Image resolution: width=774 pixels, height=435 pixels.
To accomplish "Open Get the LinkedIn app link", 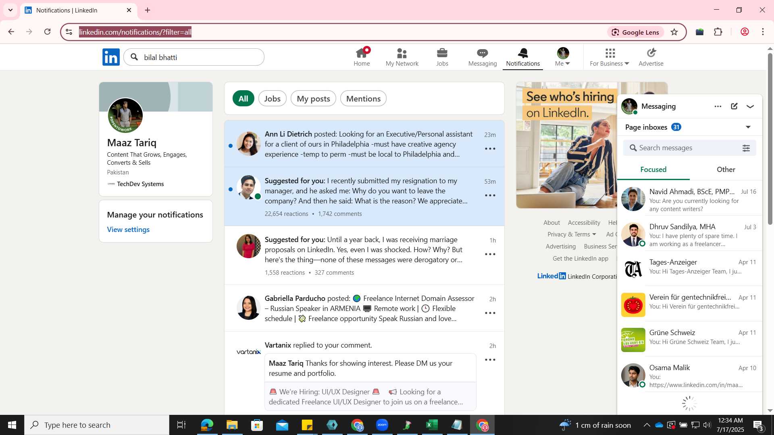I will pyautogui.click(x=580, y=259).
